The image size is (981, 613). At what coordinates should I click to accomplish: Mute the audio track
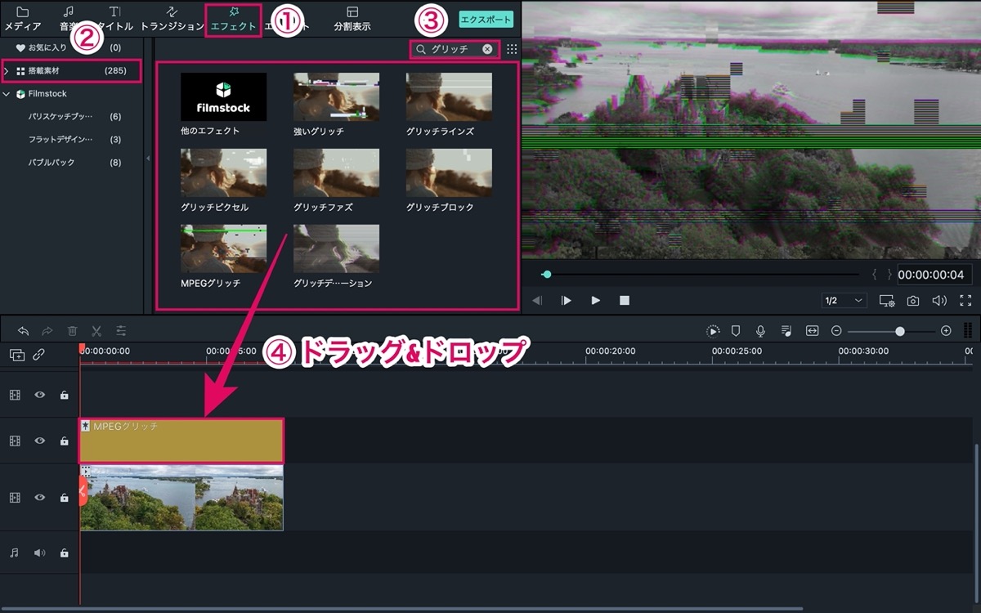coord(39,553)
